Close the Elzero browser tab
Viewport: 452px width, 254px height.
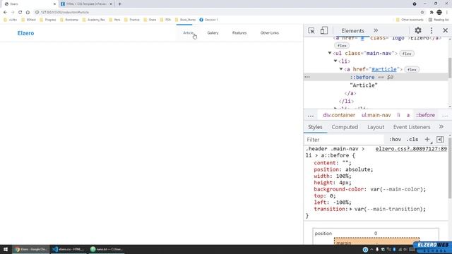coord(54,4)
